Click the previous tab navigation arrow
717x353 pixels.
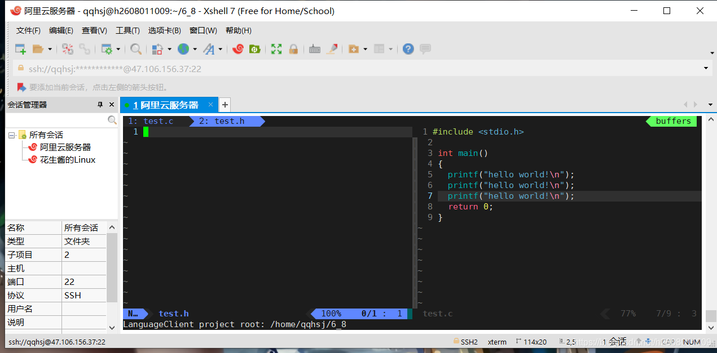(x=686, y=105)
